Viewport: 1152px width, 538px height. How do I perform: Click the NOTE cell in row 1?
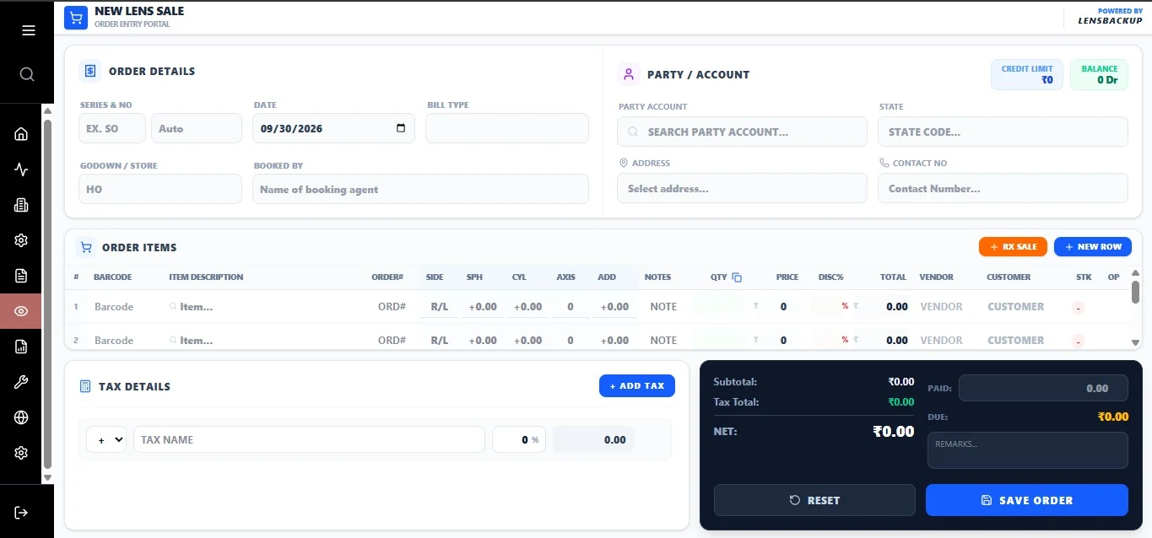[663, 307]
